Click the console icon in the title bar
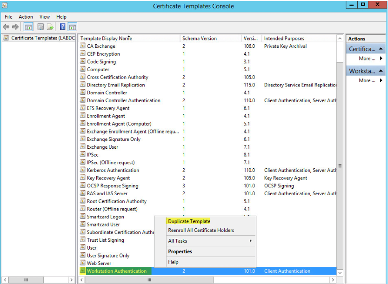The width and height of the screenshot is (388, 284). tap(5, 6)
